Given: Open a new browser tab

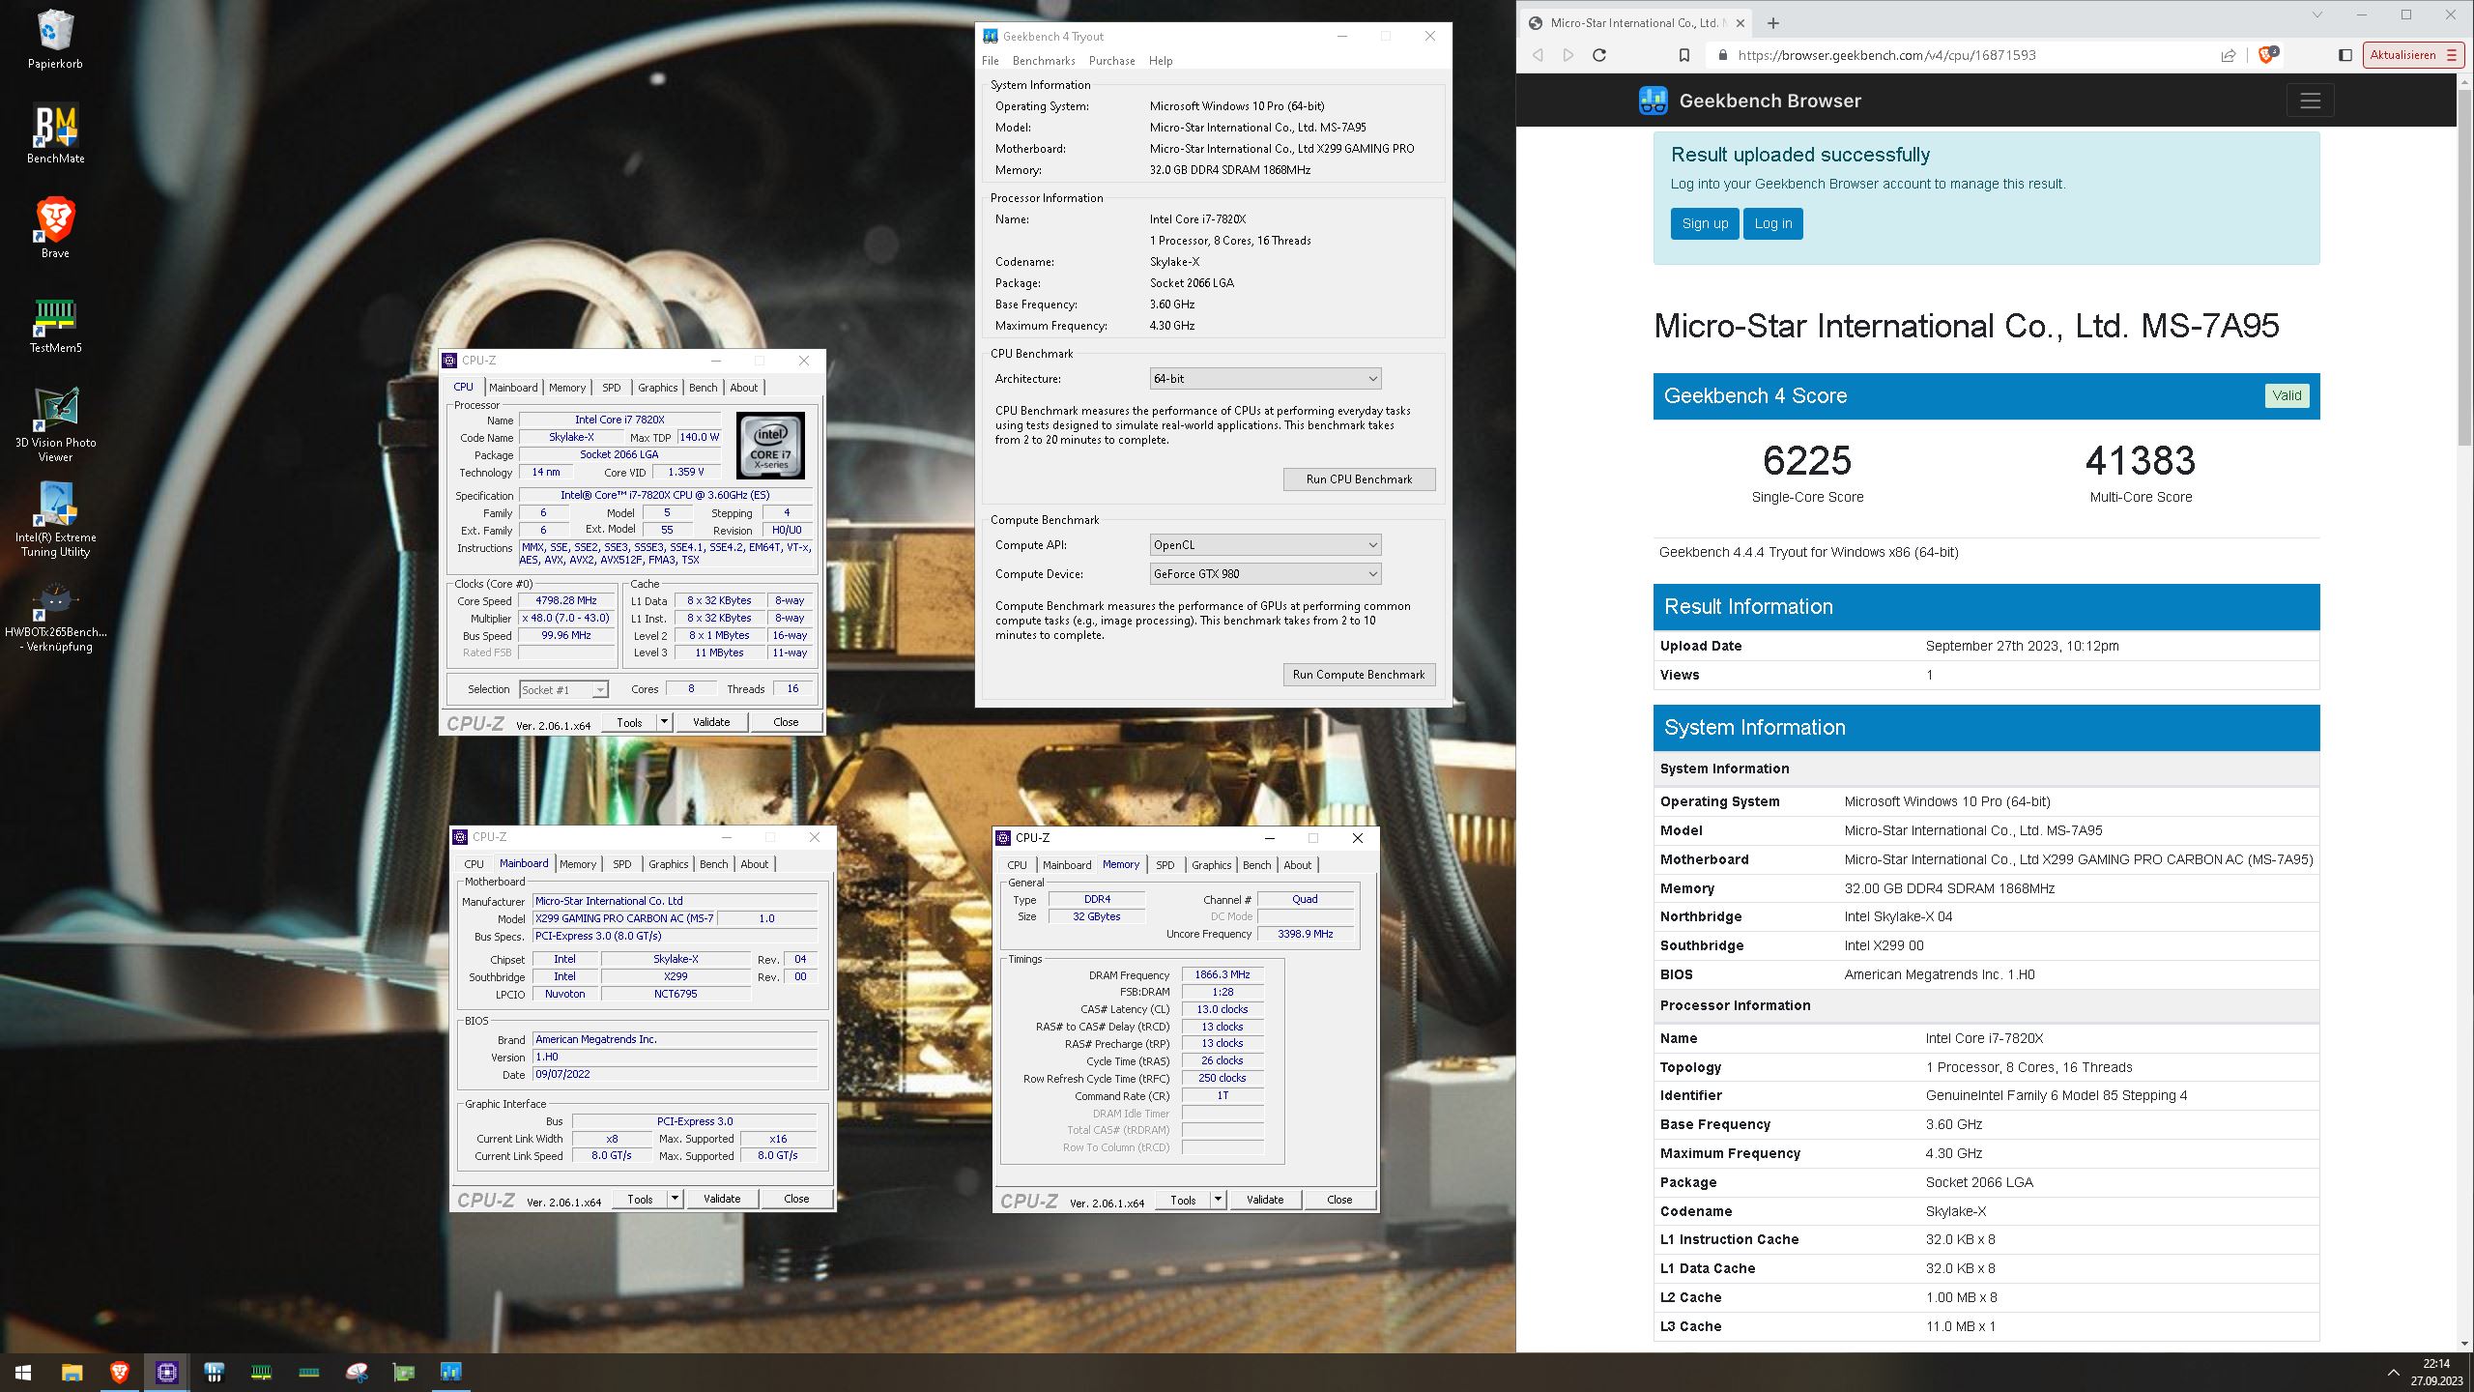Looking at the screenshot, I should click(1772, 23).
